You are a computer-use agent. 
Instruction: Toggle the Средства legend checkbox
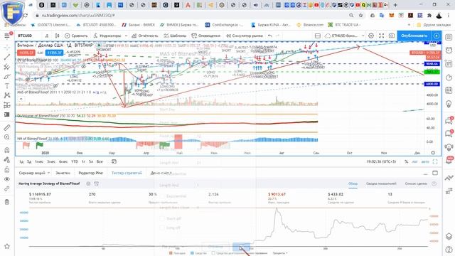point(192,253)
